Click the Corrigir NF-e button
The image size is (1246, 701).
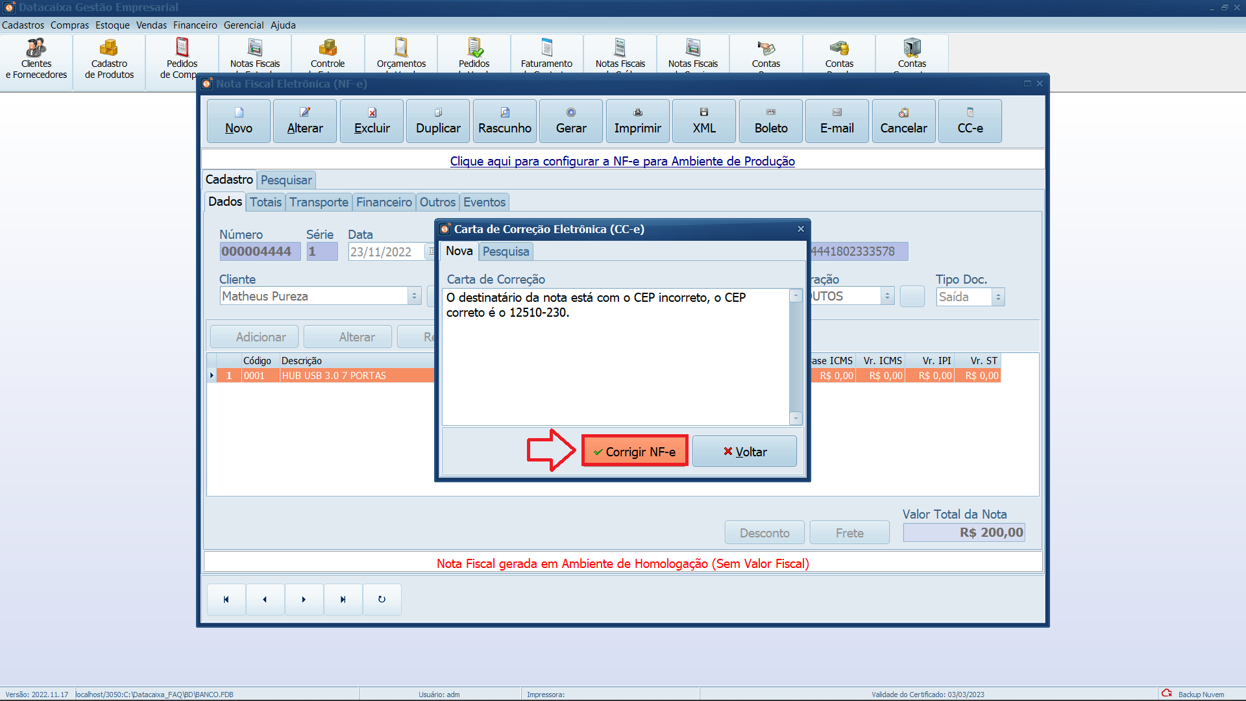pos(634,451)
